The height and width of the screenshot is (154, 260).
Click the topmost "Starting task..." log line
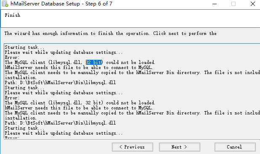[x=24, y=47]
